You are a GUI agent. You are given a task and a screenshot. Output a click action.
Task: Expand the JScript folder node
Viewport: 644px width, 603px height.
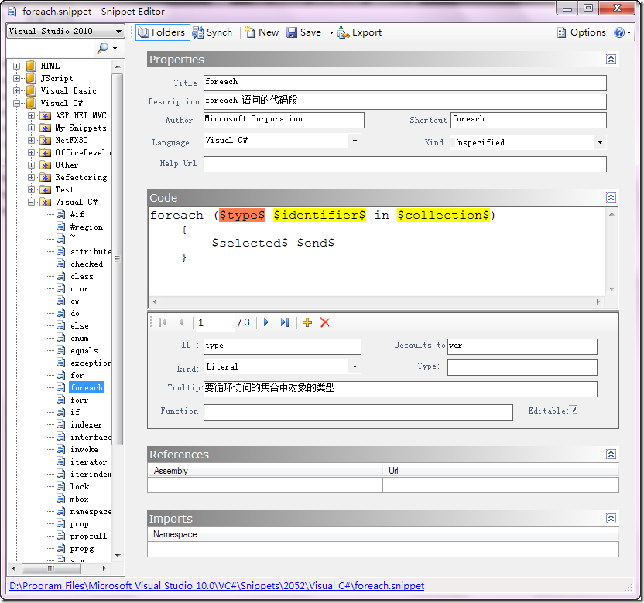[x=17, y=78]
